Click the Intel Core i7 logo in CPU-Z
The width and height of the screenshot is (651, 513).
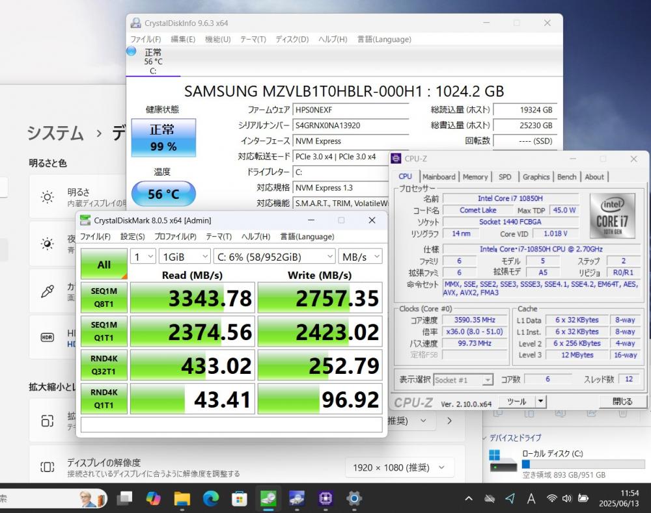click(x=613, y=216)
